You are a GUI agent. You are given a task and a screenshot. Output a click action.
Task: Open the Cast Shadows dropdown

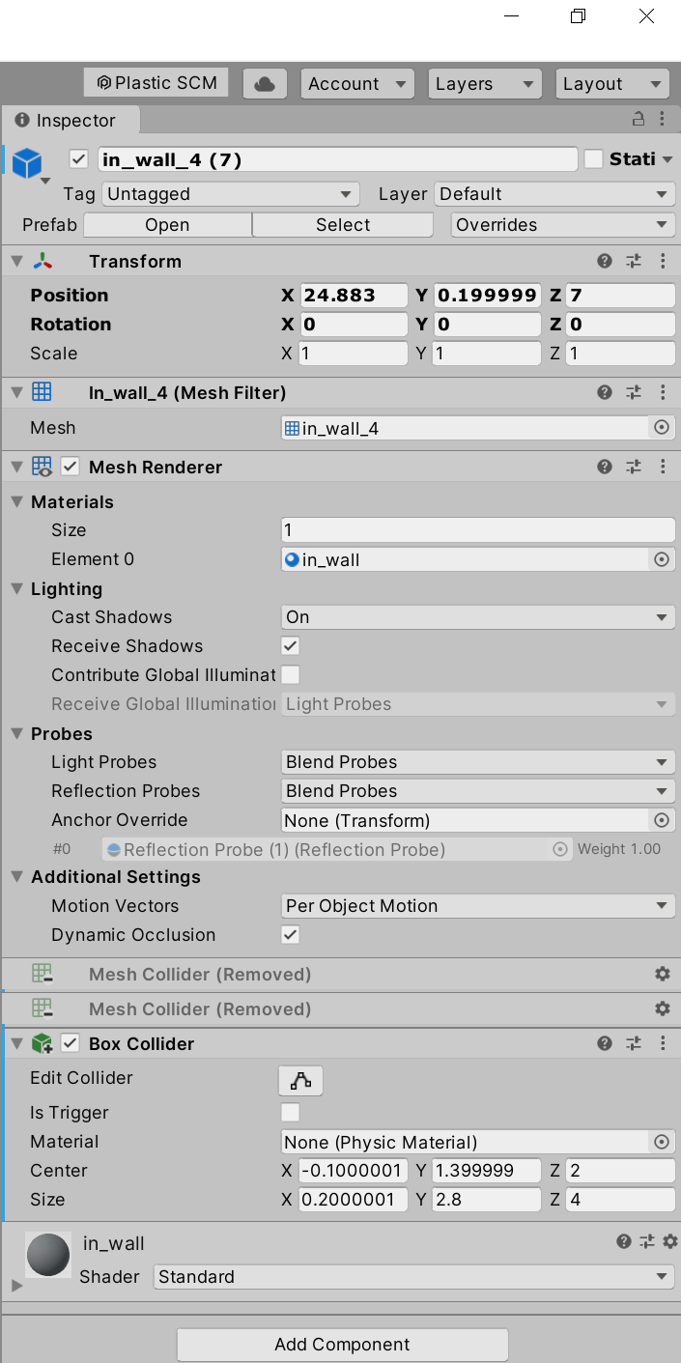(477, 616)
